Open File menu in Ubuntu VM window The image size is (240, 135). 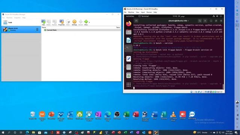pos(125,12)
